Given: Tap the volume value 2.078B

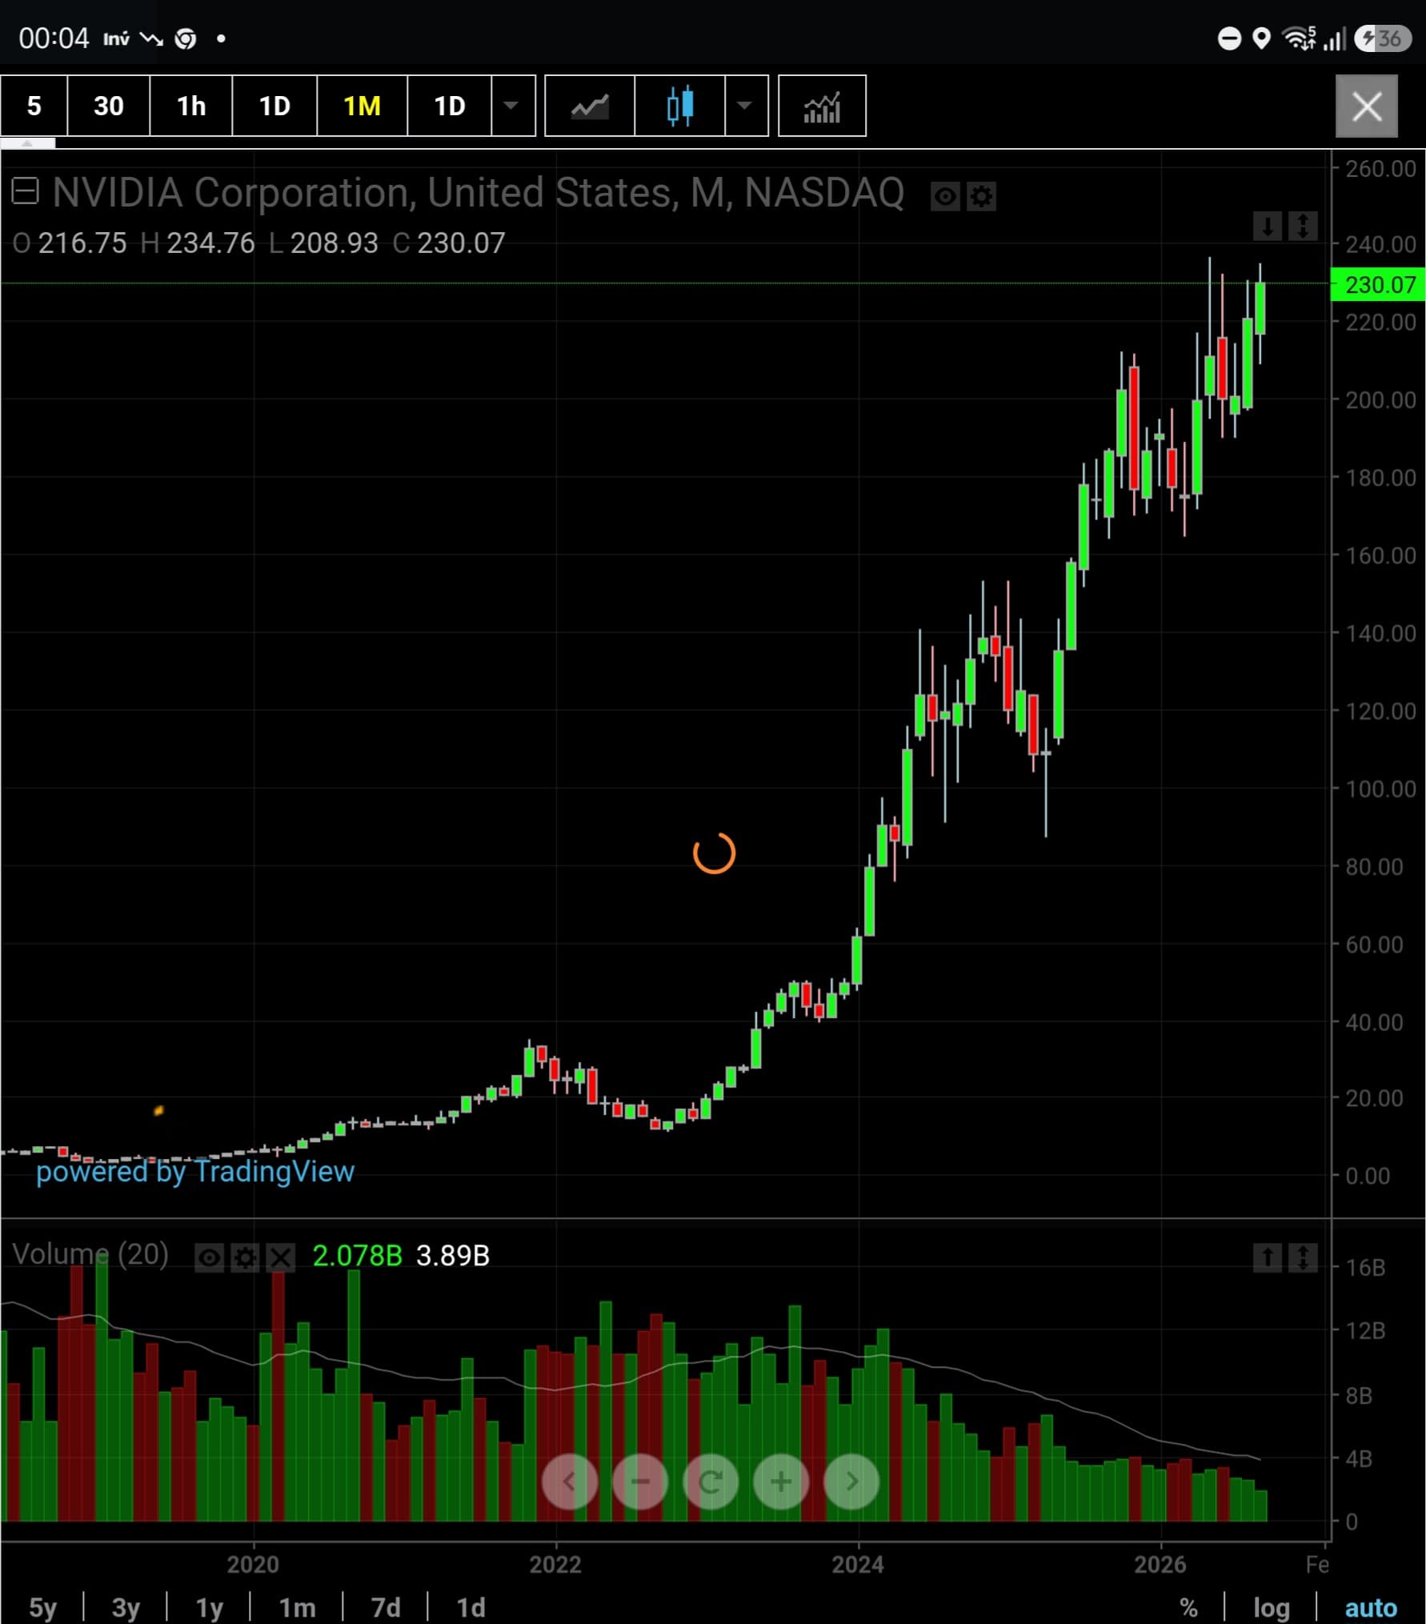Looking at the screenshot, I should click(358, 1256).
